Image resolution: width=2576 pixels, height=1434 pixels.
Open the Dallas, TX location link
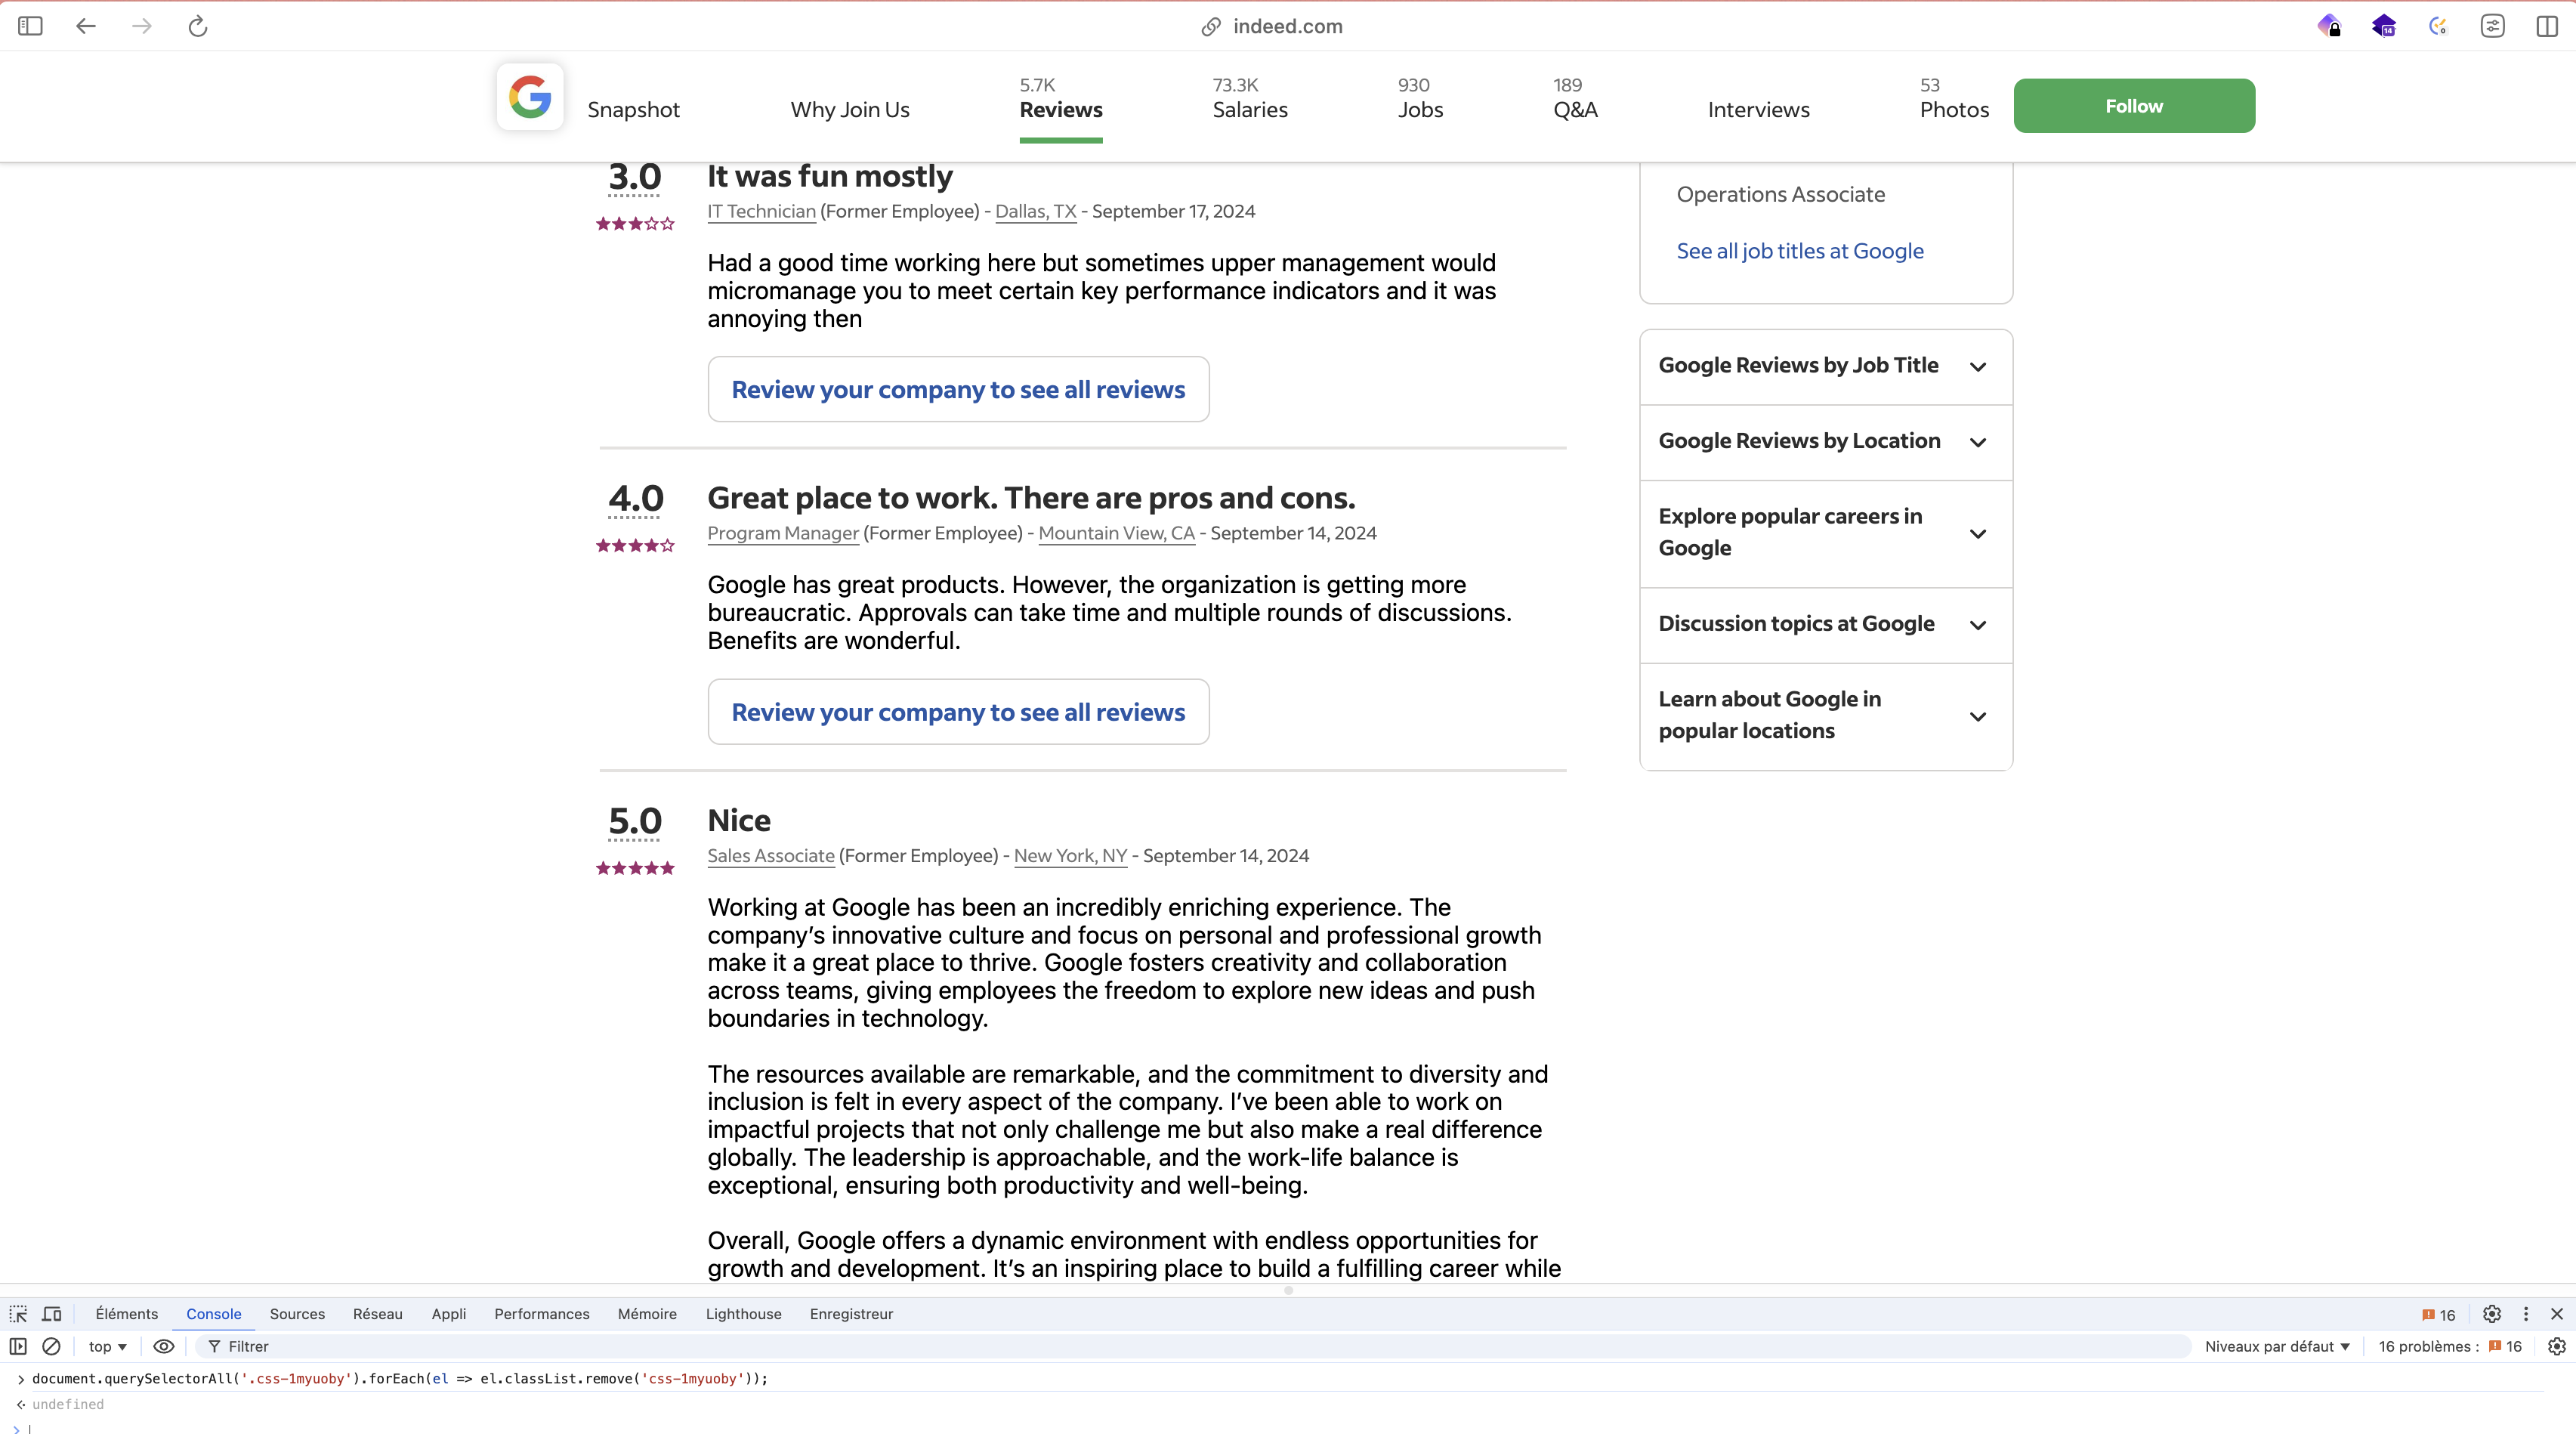1036,212
